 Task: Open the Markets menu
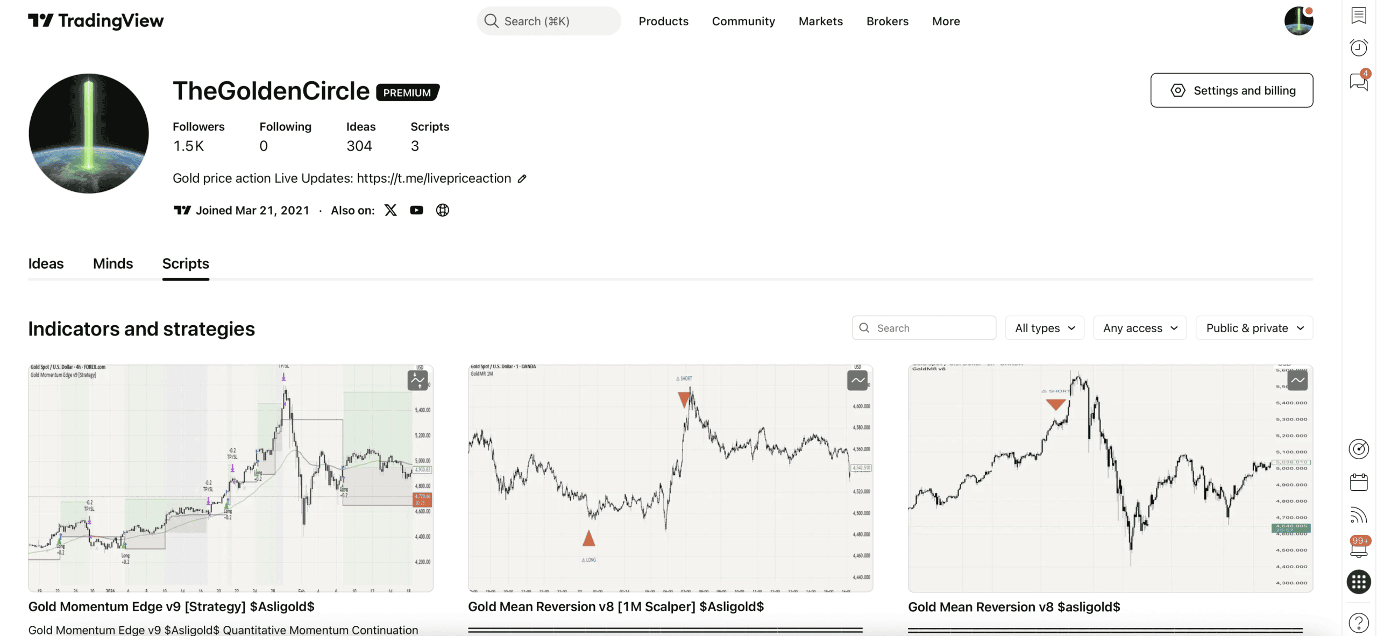820,21
